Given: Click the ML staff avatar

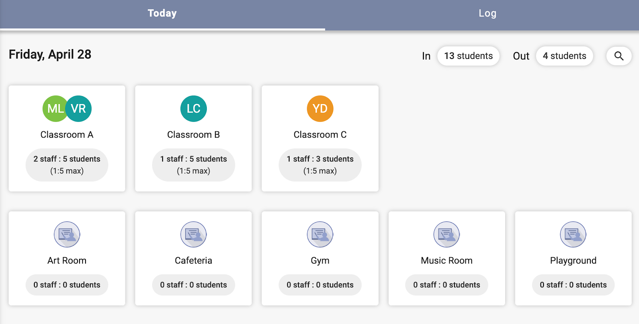Looking at the screenshot, I should (x=54, y=108).
